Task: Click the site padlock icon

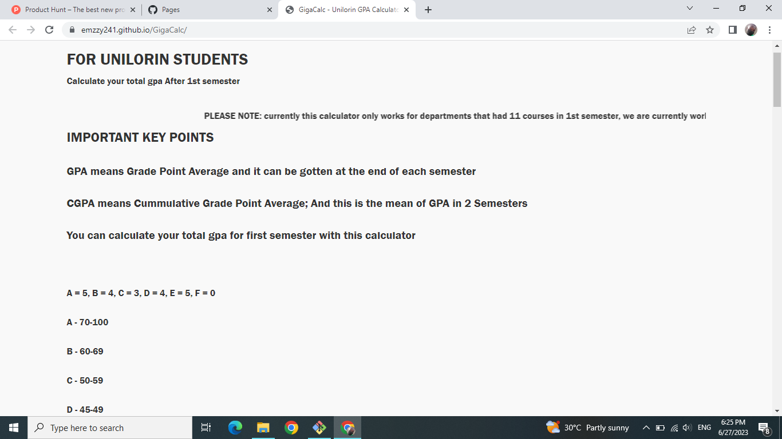Action: [x=72, y=30]
